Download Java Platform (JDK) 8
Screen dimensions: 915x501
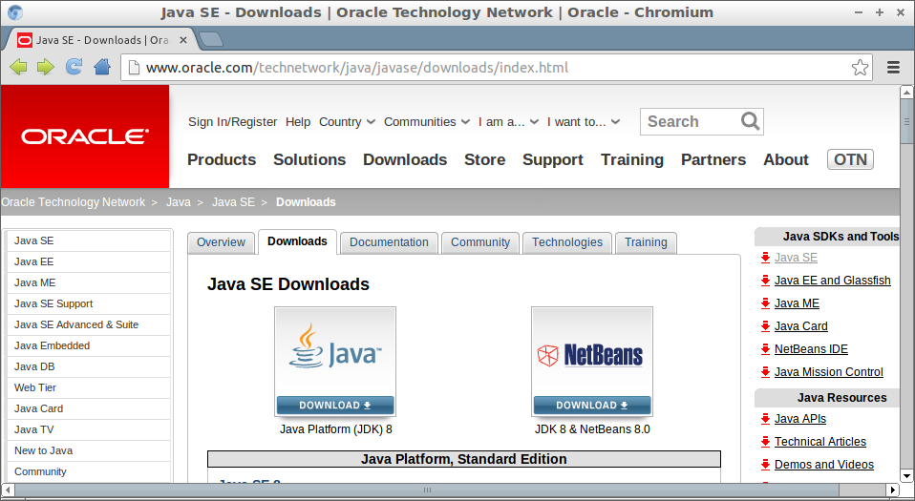point(335,406)
